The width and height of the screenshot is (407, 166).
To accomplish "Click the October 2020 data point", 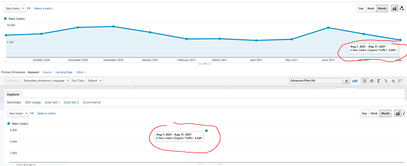I will pyautogui.click(x=41, y=34).
